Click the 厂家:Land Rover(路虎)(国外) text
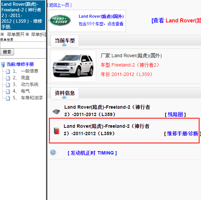This screenshot has width=201, height=200. tap(131, 56)
